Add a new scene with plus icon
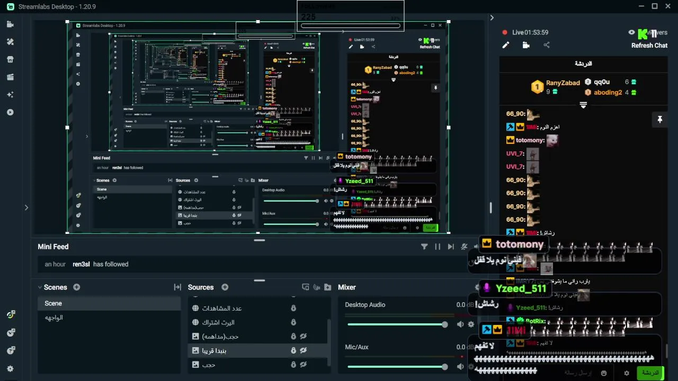Viewport: 678px width, 381px height. click(76, 287)
